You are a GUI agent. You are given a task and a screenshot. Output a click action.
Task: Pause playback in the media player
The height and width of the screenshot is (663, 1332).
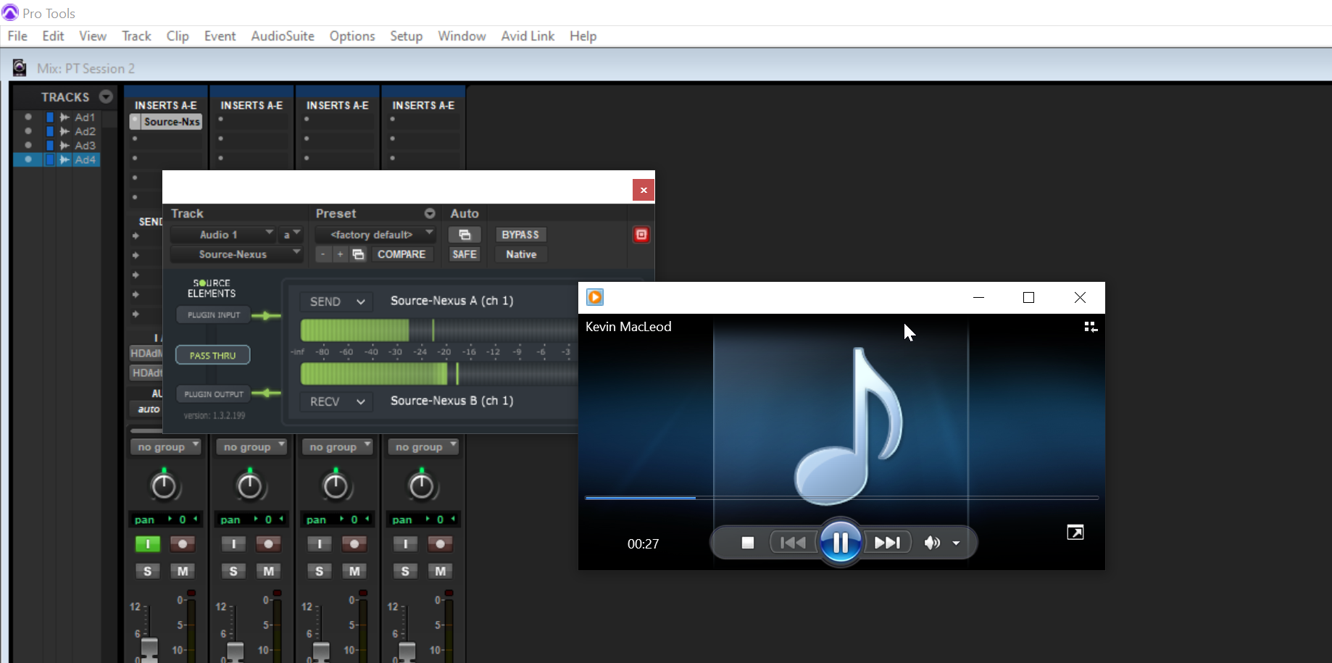tap(840, 542)
